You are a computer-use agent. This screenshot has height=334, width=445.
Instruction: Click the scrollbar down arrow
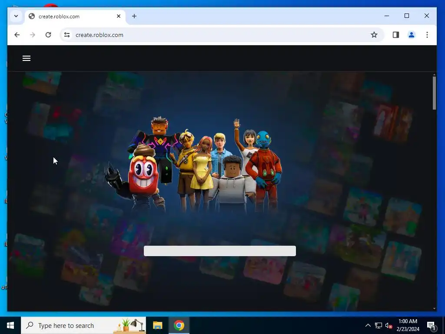click(x=434, y=308)
